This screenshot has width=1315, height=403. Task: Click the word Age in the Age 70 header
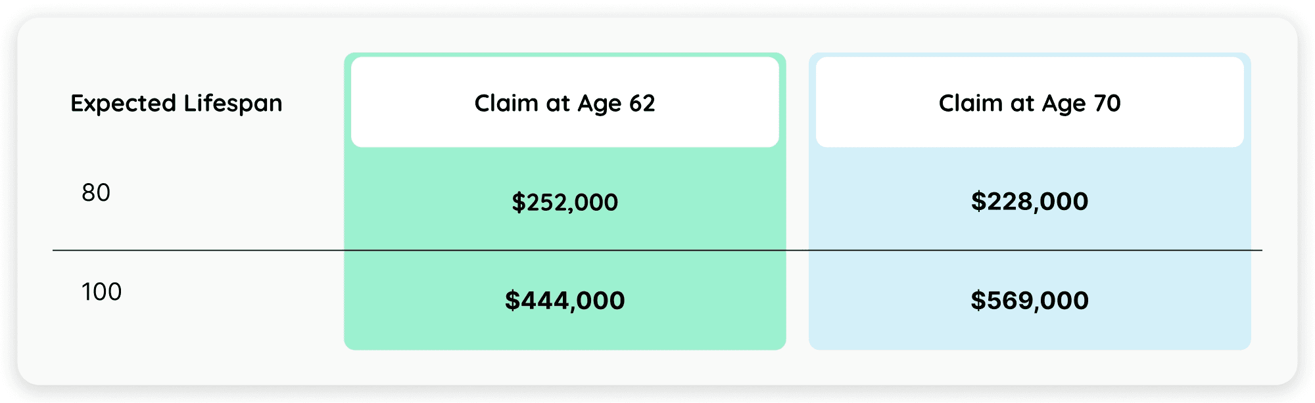point(1064,104)
